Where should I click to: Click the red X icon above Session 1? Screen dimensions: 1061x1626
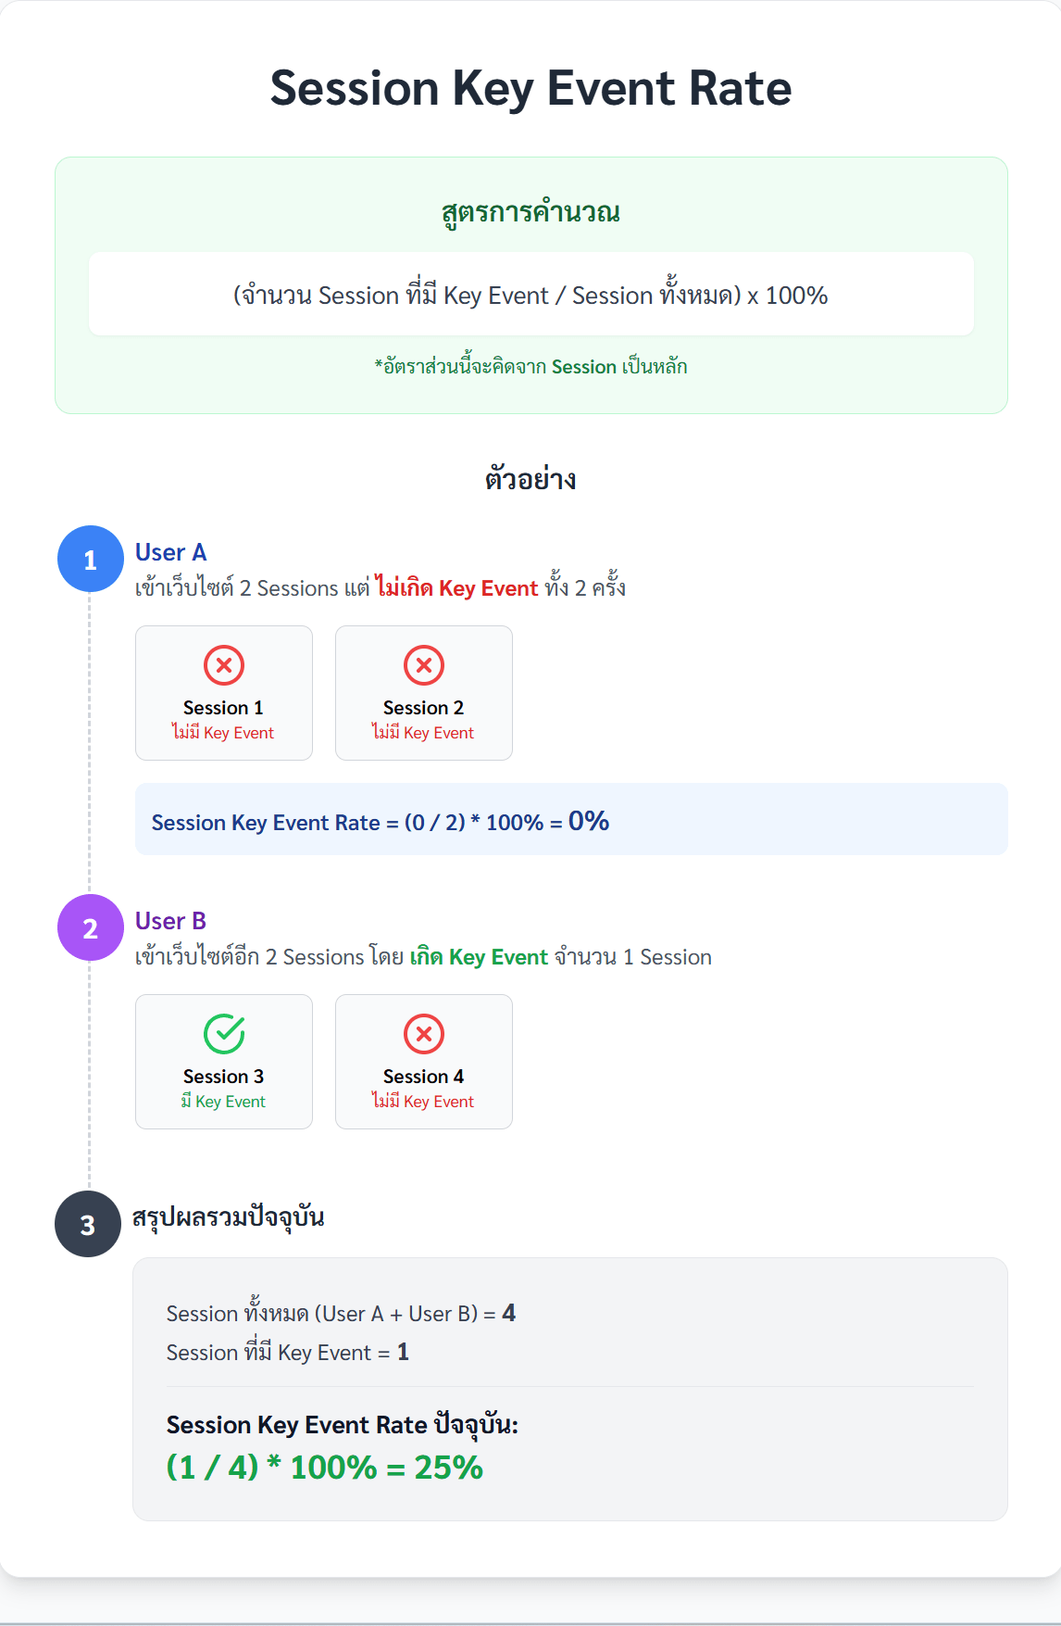coord(224,665)
